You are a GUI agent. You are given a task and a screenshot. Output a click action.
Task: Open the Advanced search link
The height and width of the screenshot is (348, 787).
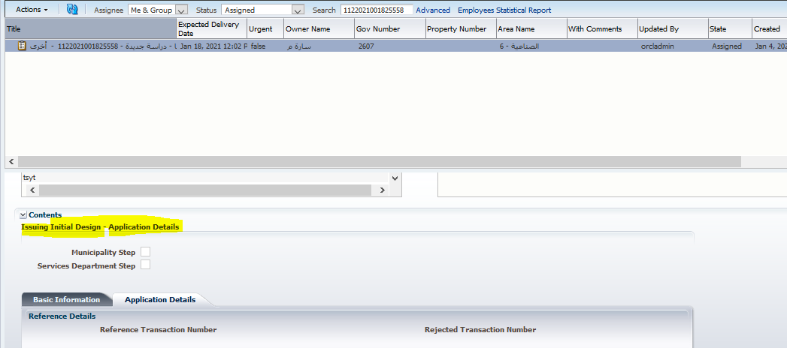click(x=433, y=10)
